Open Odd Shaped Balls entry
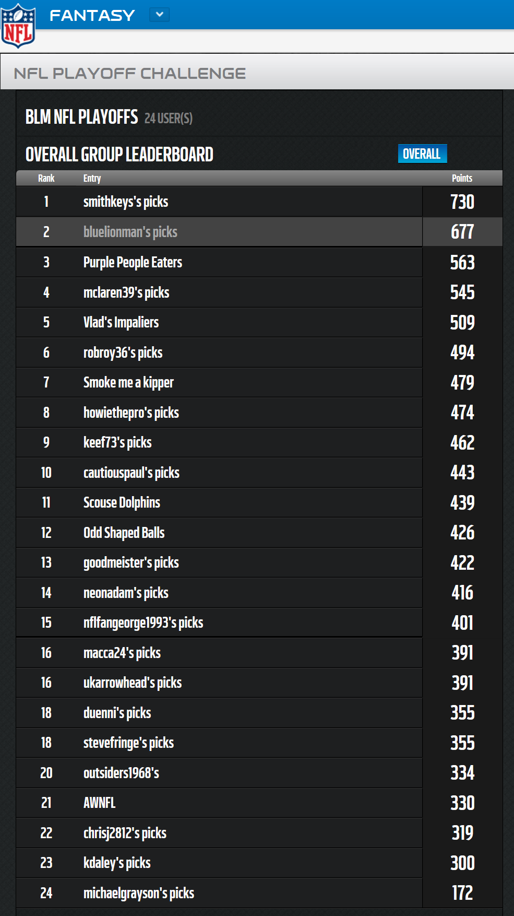This screenshot has height=916, width=514. tap(124, 533)
